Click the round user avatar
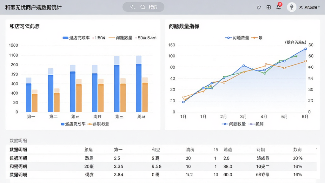The image size is (325, 183). [x=292, y=7]
